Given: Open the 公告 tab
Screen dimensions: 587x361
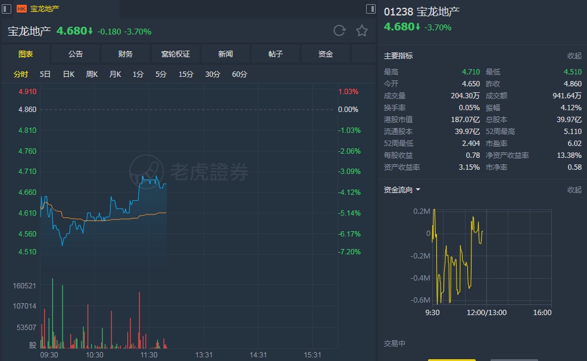Looking at the screenshot, I should coord(76,54).
